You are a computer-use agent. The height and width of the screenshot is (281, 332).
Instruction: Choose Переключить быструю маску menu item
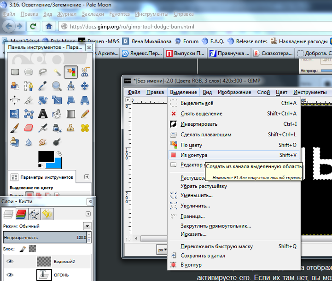tap(234, 246)
